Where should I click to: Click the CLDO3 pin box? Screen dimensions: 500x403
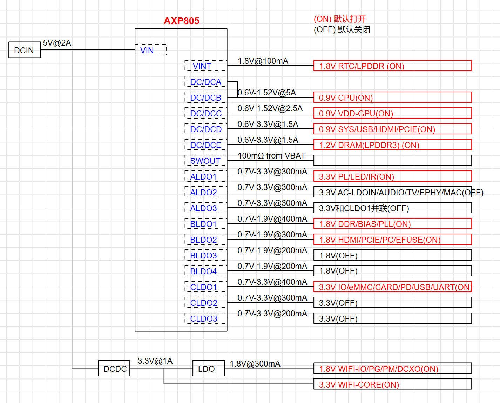coord(205,318)
